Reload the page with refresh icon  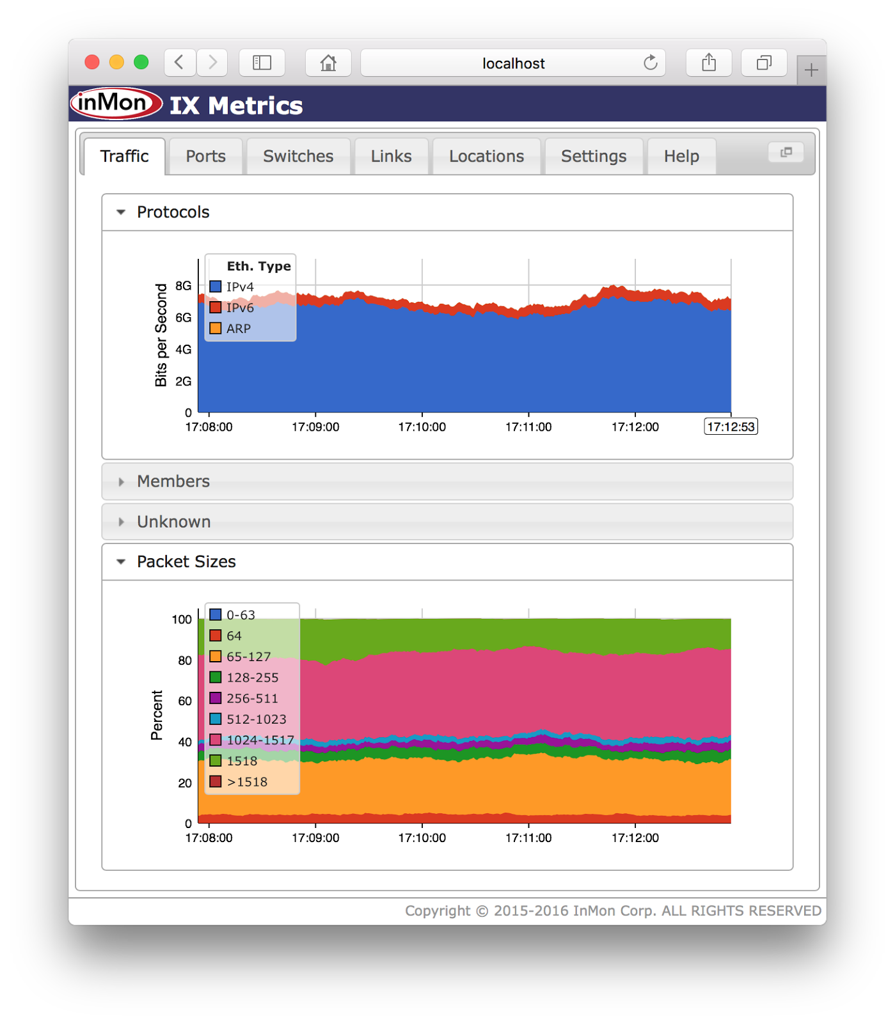pos(650,63)
